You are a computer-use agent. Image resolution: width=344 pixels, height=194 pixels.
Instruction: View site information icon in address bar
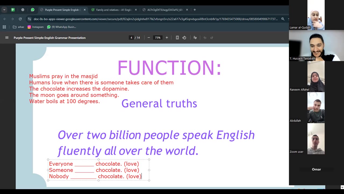point(29,19)
